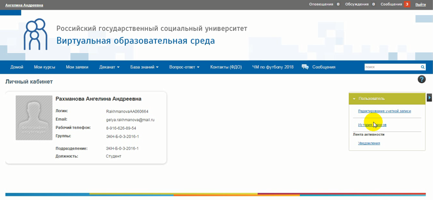Collapse the Пользователь panel header
Viewport: 433px width, 200px height.
pos(387,98)
